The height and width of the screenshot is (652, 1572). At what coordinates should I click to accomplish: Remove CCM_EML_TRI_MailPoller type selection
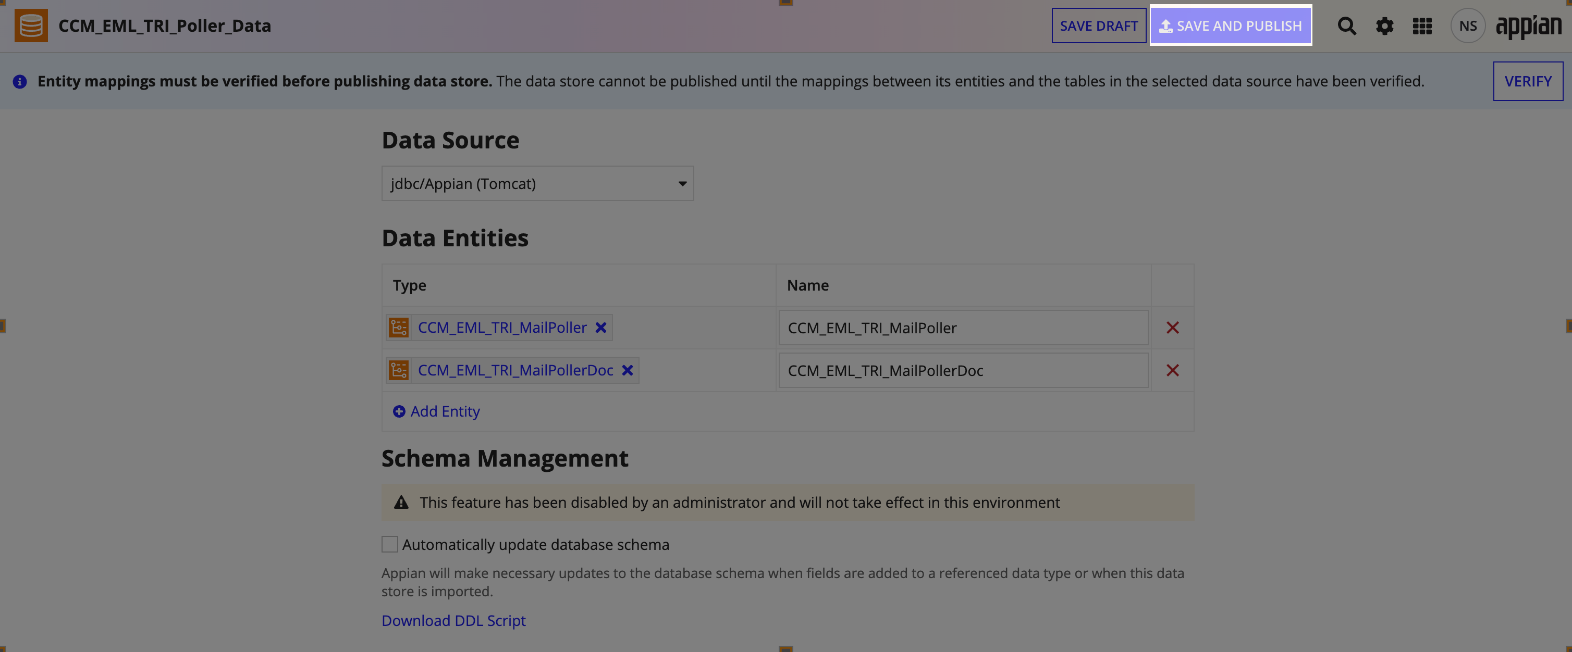[x=600, y=328]
